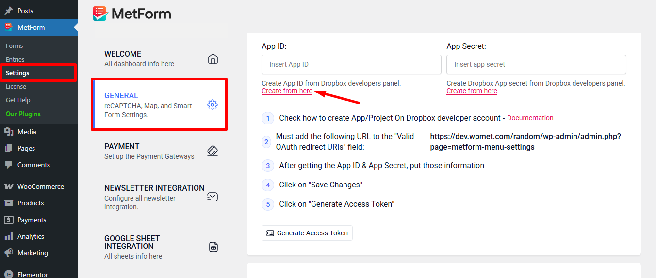The height and width of the screenshot is (278, 656).
Task: Click the Comments bubble icon
Action: pyautogui.click(x=9, y=165)
